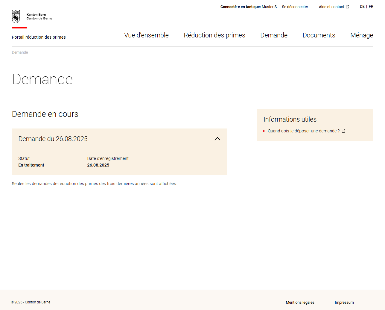Click the Impressum footer link
This screenshot has width=385, height=310.
tap(344, 302)
